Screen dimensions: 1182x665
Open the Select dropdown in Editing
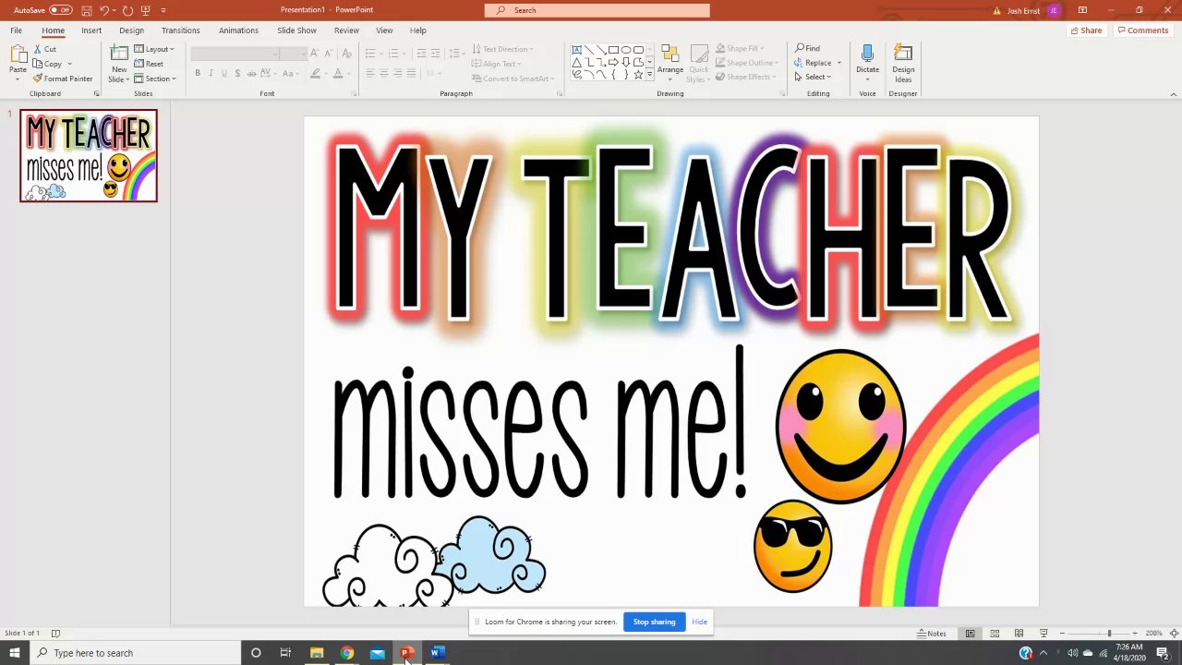(813, 77)
